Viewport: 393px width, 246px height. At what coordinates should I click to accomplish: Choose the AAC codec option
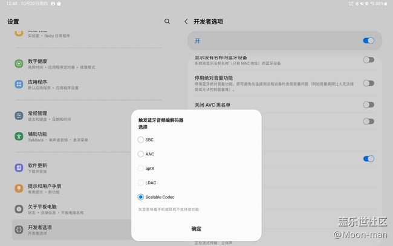tap(141, 154)
